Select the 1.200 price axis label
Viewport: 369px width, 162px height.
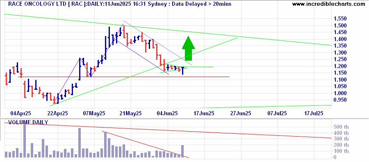(340, 66)
